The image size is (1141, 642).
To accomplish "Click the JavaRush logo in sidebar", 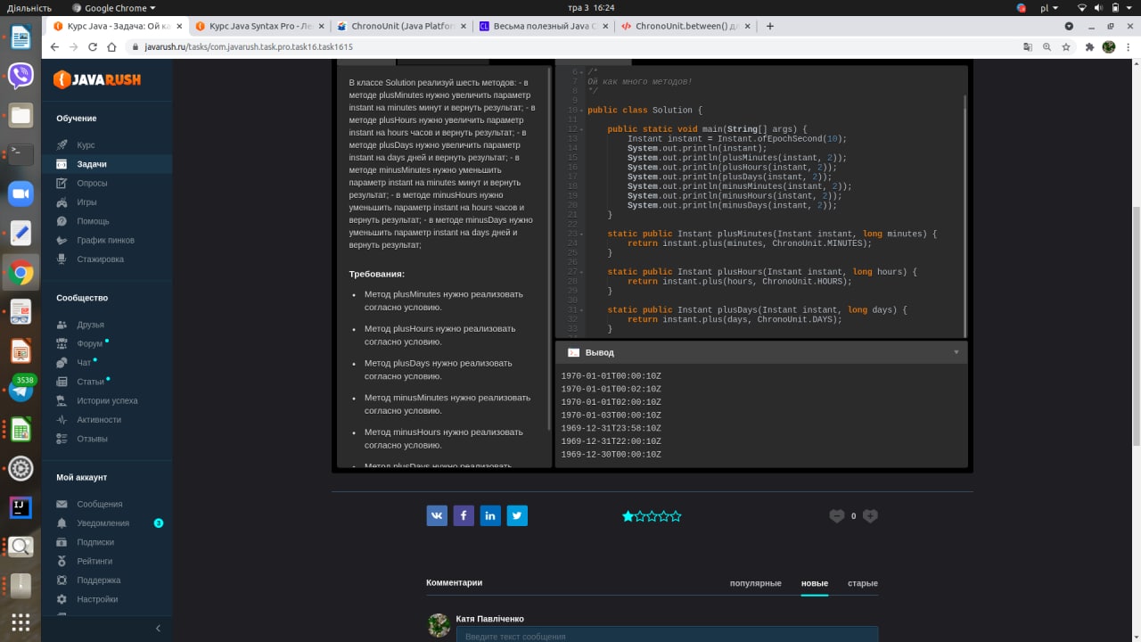I will (97, 79).
